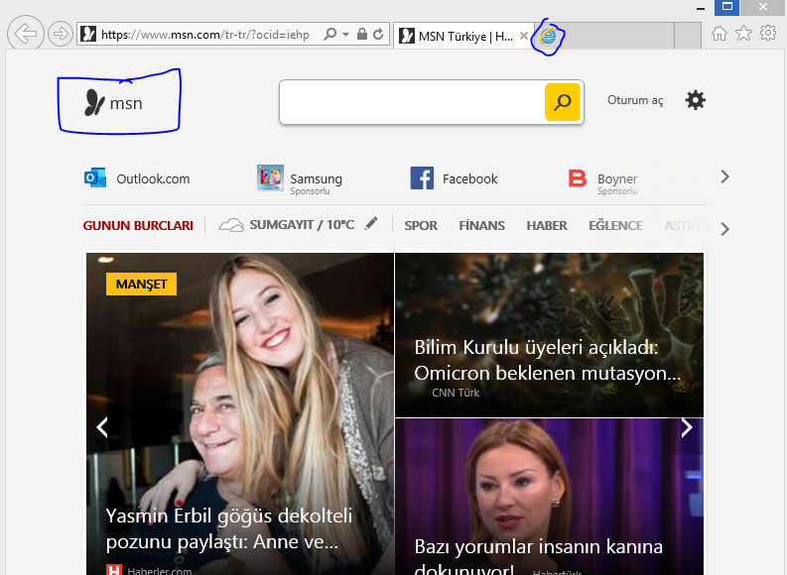This screenshot has height=575, width=787.
Task: Click the Oturum aç sign-in link
Action: coord(635,100)
